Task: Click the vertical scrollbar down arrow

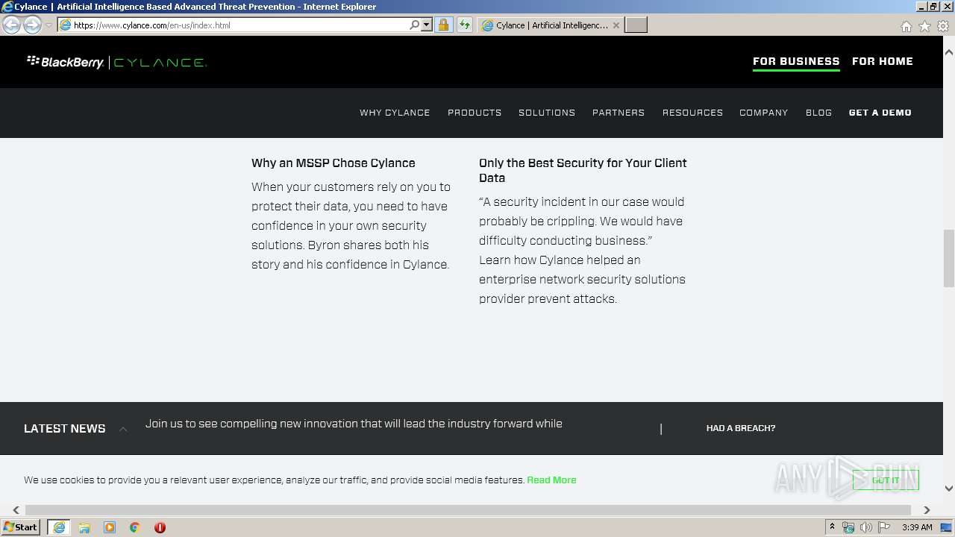Action: tap(949, 489)
